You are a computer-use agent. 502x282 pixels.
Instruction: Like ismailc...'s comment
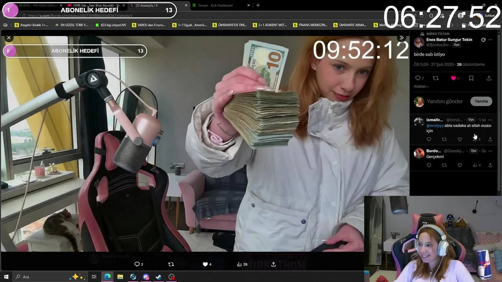pos(460,139)
